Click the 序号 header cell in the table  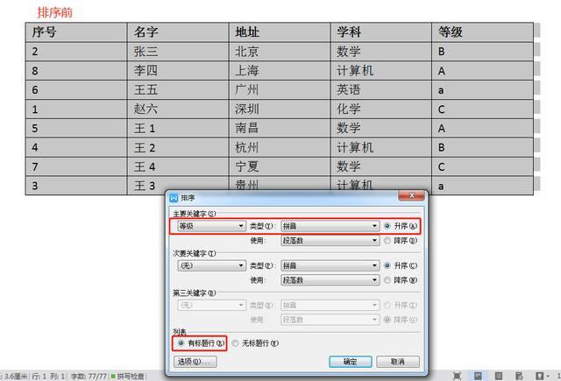point(76,32)
